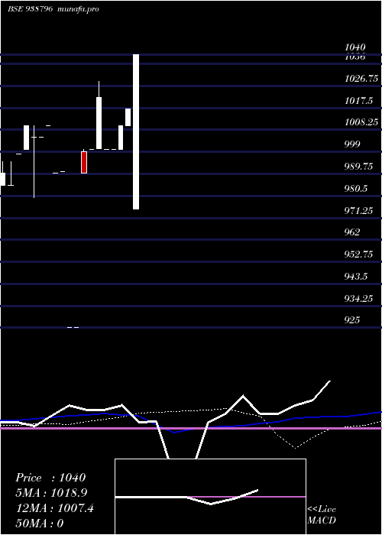Click the '50MA : 0' readout
Screen dimensions: 382x535
pyautogui.click(x=40, y=524)
